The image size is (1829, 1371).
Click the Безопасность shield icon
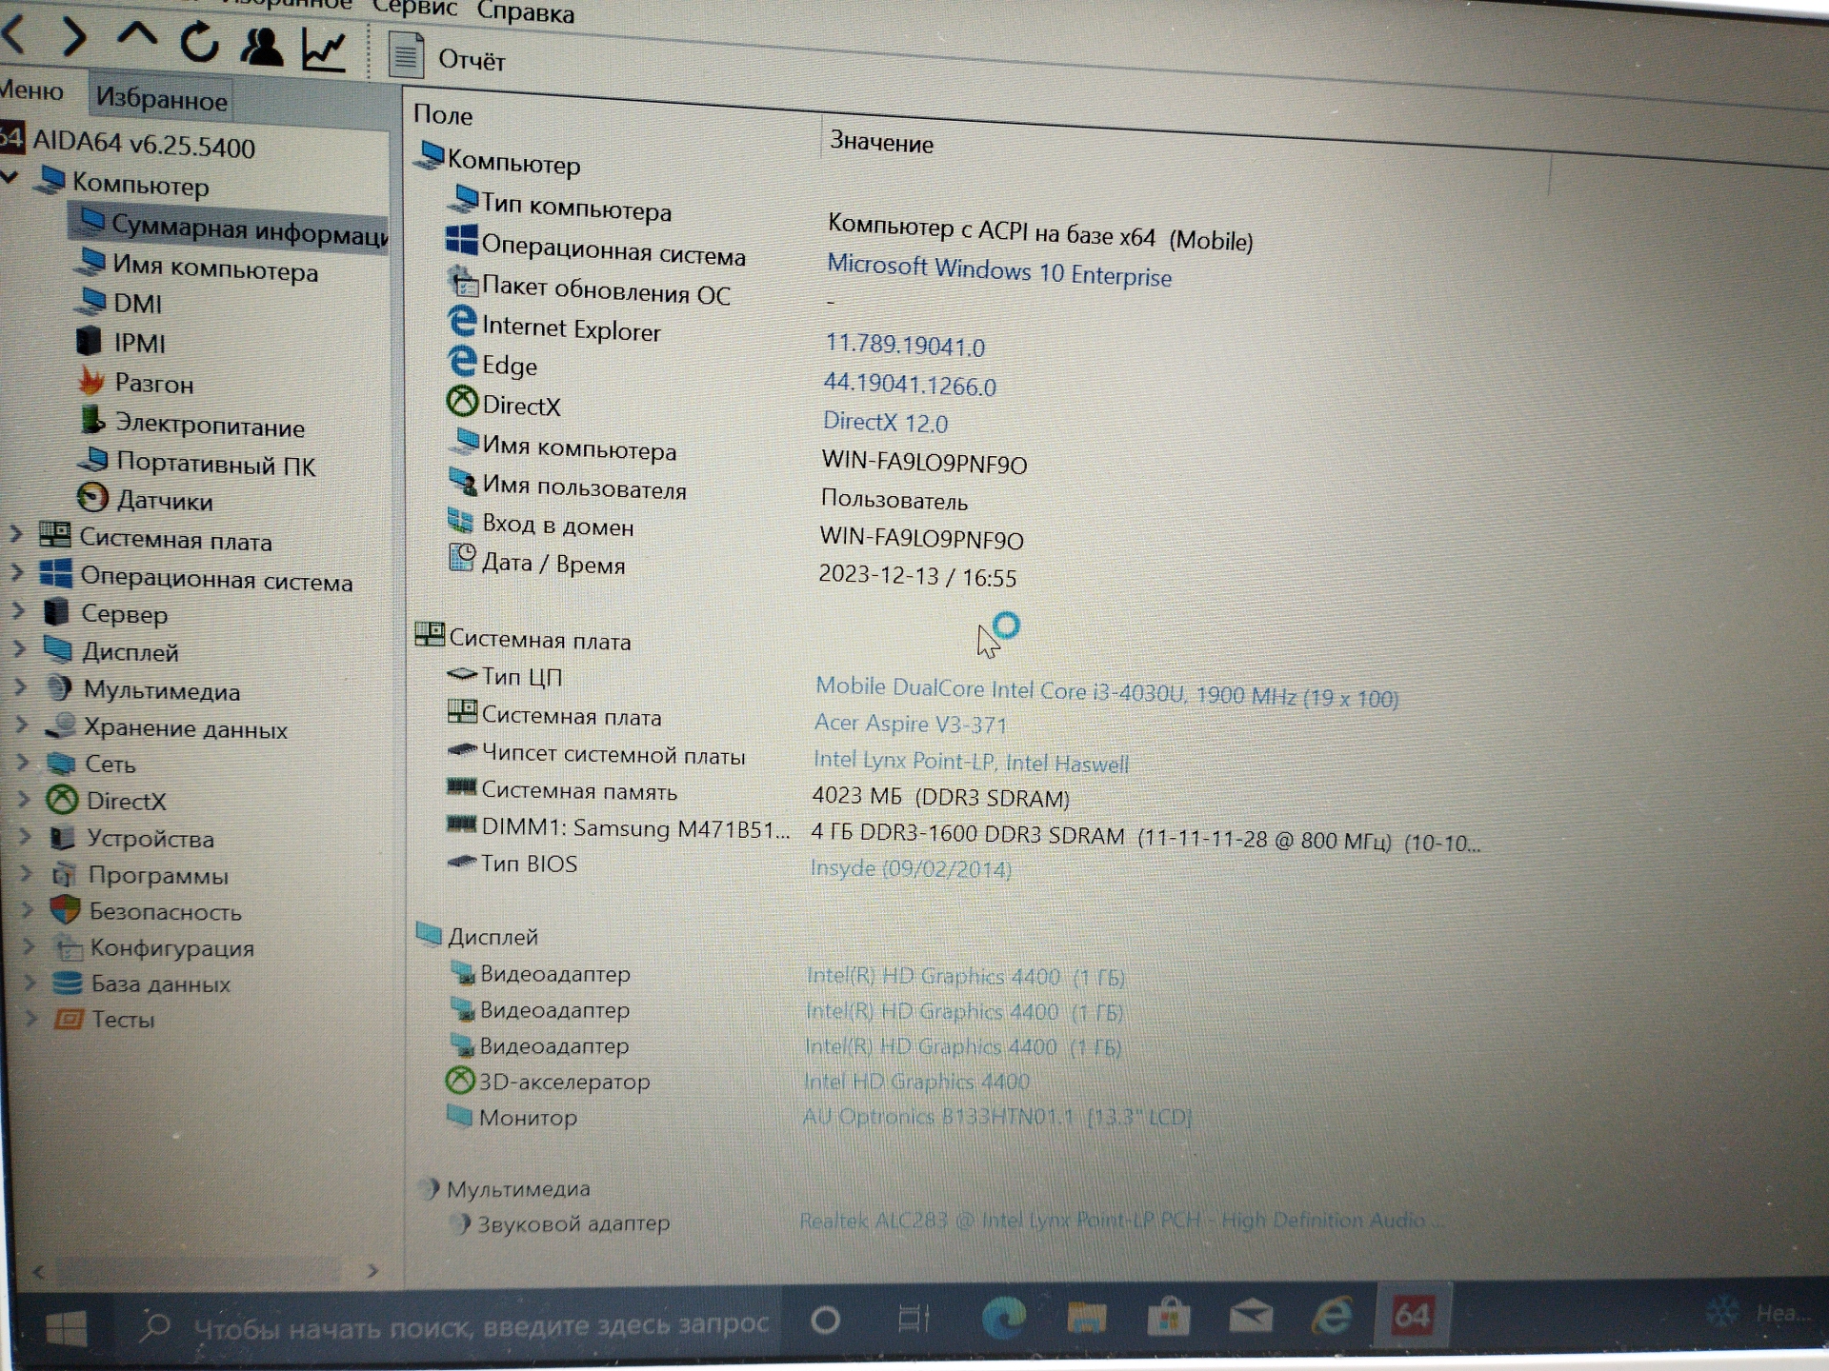[65, 910]
